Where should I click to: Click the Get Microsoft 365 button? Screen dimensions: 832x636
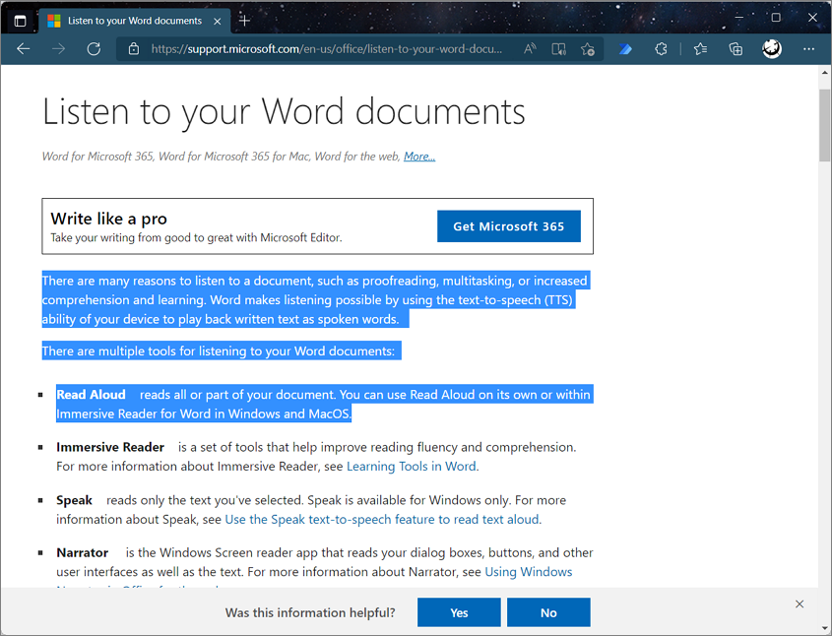509,225
